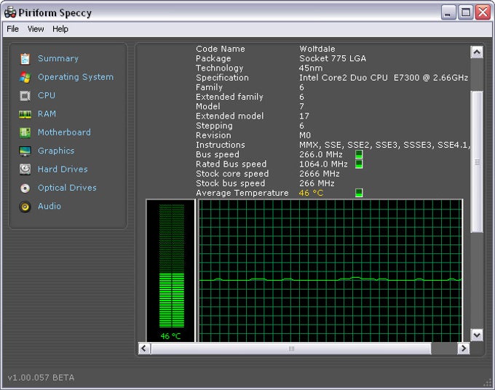Click the Intel Core2 Duo specification text

pos(384,78)
